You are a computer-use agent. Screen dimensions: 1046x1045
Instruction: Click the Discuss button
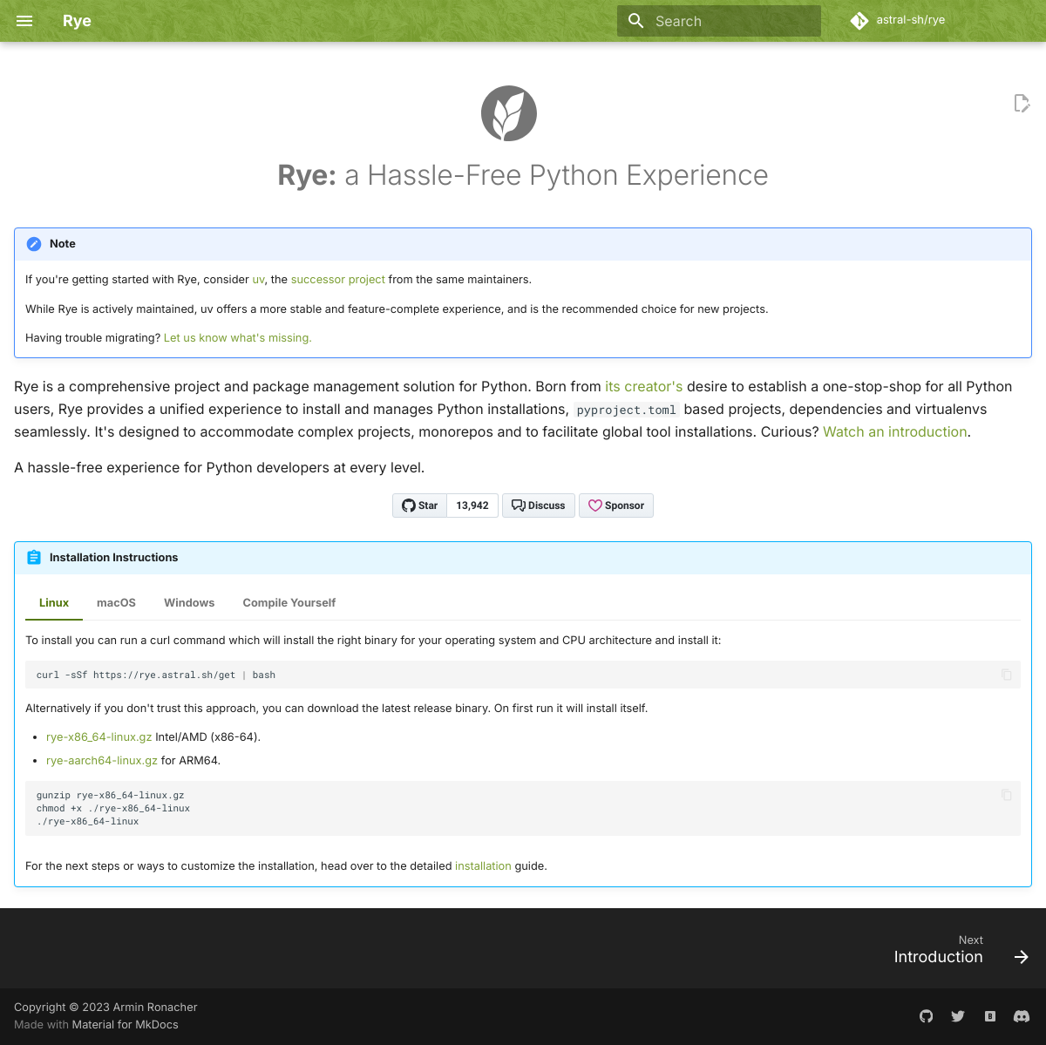pyautogui.click(x=539, y=506)
